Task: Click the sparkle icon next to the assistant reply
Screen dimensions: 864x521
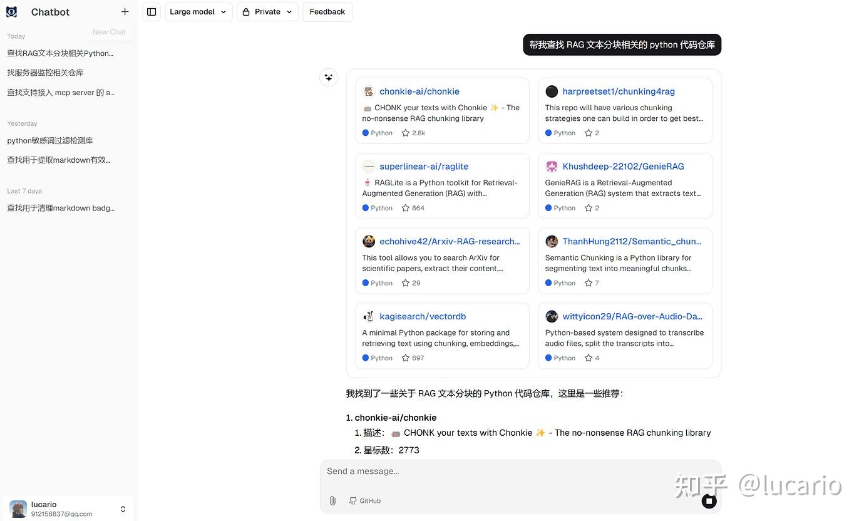Action: click(x=329, y=77)
